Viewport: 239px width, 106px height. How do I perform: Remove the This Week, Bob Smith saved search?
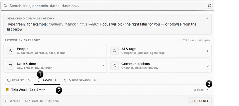pos(207,90)
